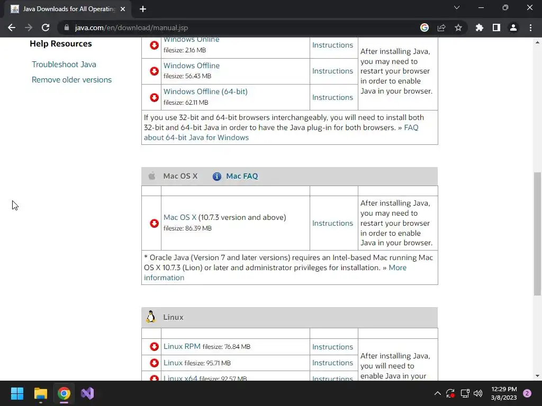
Task: Open File Explorer from the taskbar
Action: click(40, 393)
